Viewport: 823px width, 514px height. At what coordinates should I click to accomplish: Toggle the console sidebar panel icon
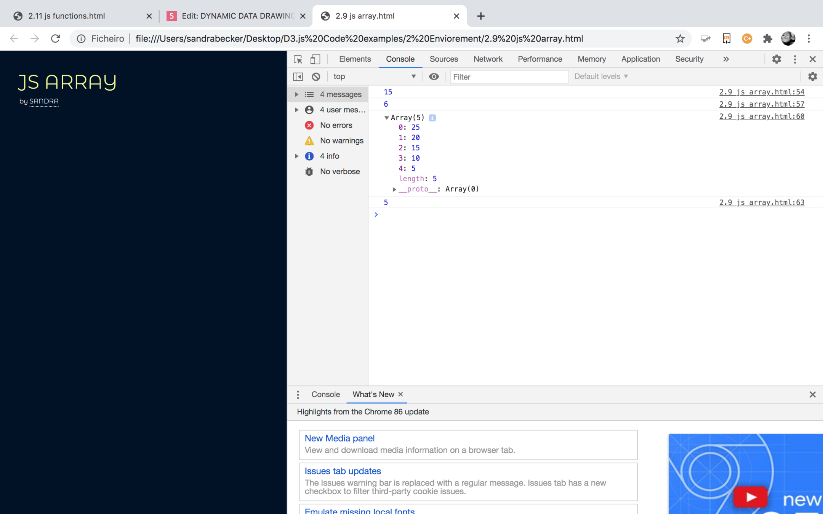click(x=298, y=77)
